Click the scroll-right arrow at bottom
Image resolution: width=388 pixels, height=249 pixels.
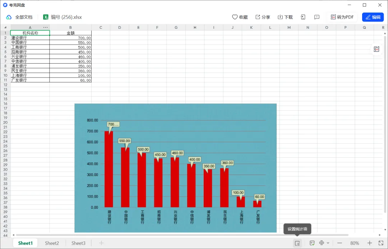coord(380,235)
